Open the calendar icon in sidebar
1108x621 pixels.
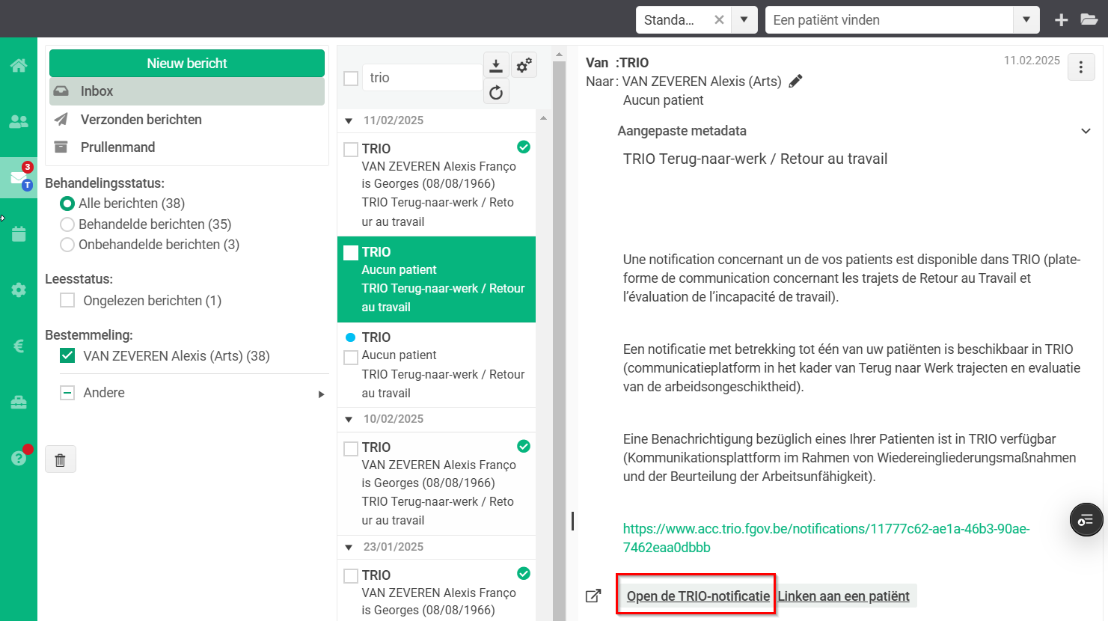coord(19,233)
